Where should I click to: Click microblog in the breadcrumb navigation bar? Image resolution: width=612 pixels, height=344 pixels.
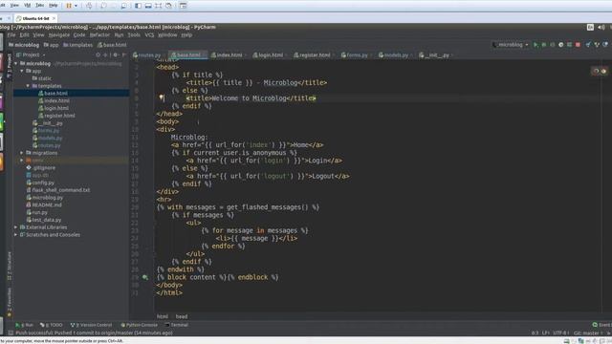coord(24,45)
